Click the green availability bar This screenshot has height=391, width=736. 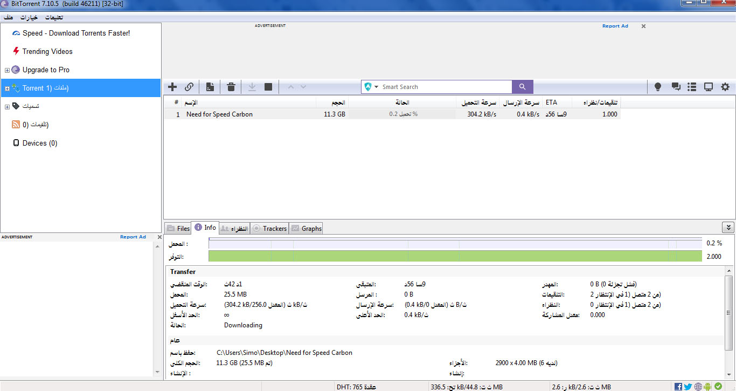coord(455,257)
